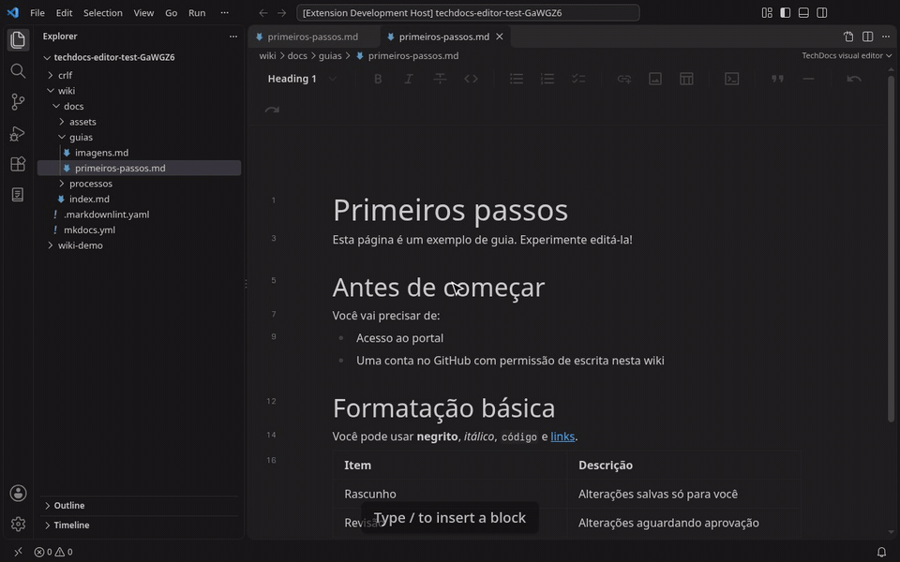Open the Extensions view

coord(18,164)
